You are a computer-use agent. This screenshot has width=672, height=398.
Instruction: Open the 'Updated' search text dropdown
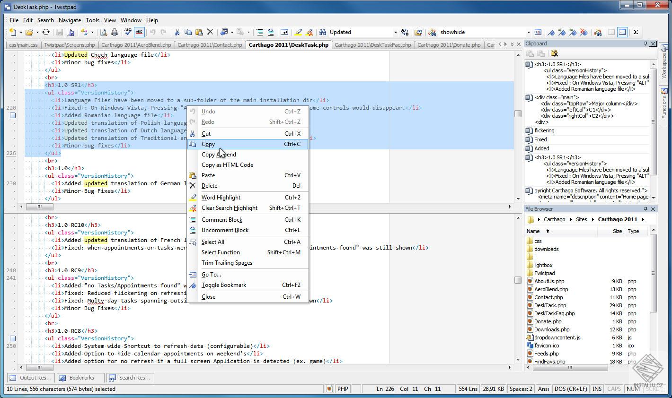pyautogui.click(x=396, y=32)
